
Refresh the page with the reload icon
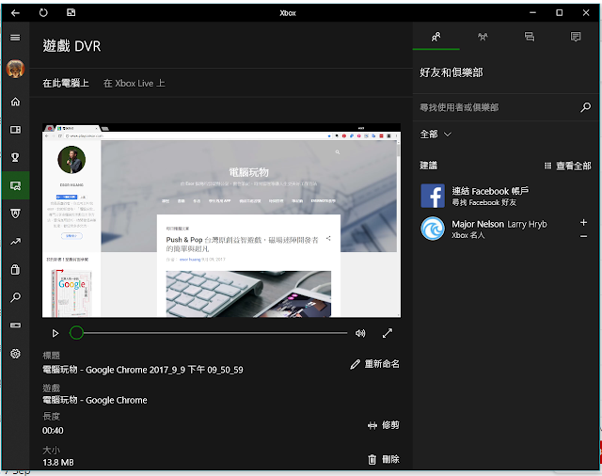click(43, 12)
